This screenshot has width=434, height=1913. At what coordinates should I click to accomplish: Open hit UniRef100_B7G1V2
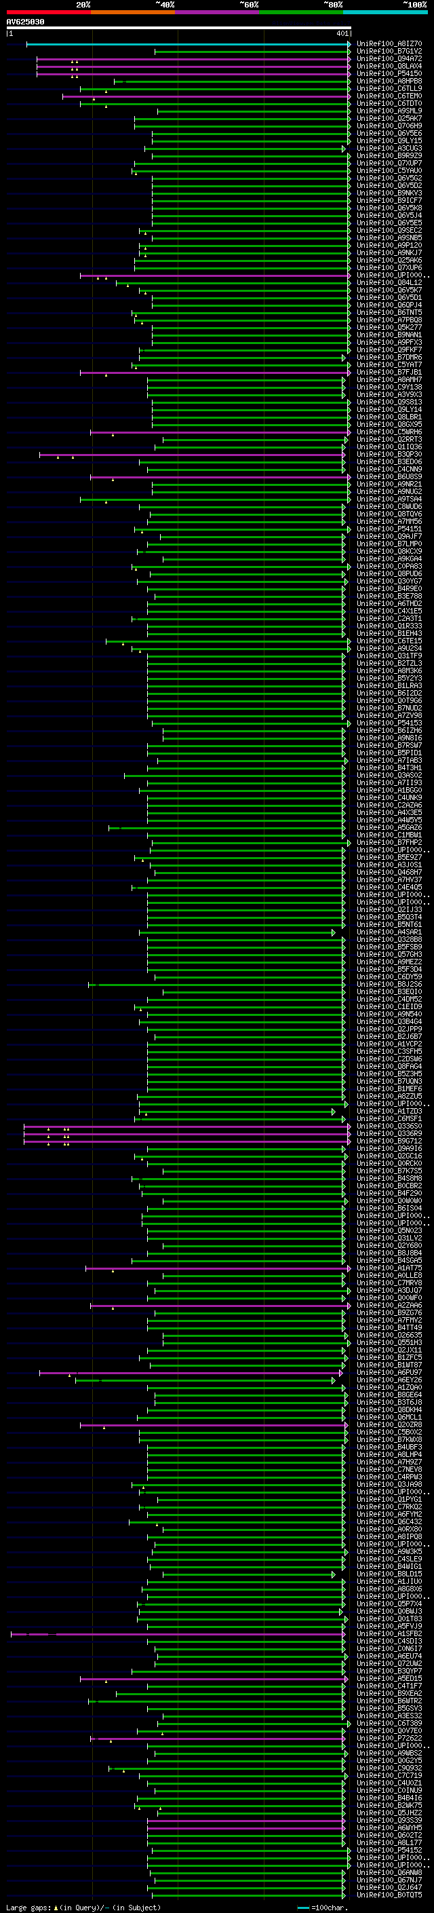(389, 52)
